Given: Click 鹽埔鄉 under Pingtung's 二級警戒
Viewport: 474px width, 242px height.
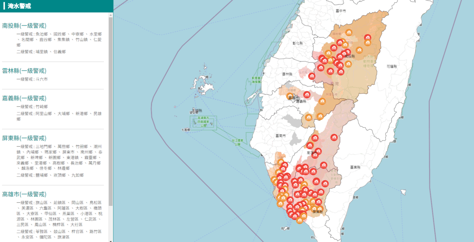Looking at the screenshot, I should point(41,175).
